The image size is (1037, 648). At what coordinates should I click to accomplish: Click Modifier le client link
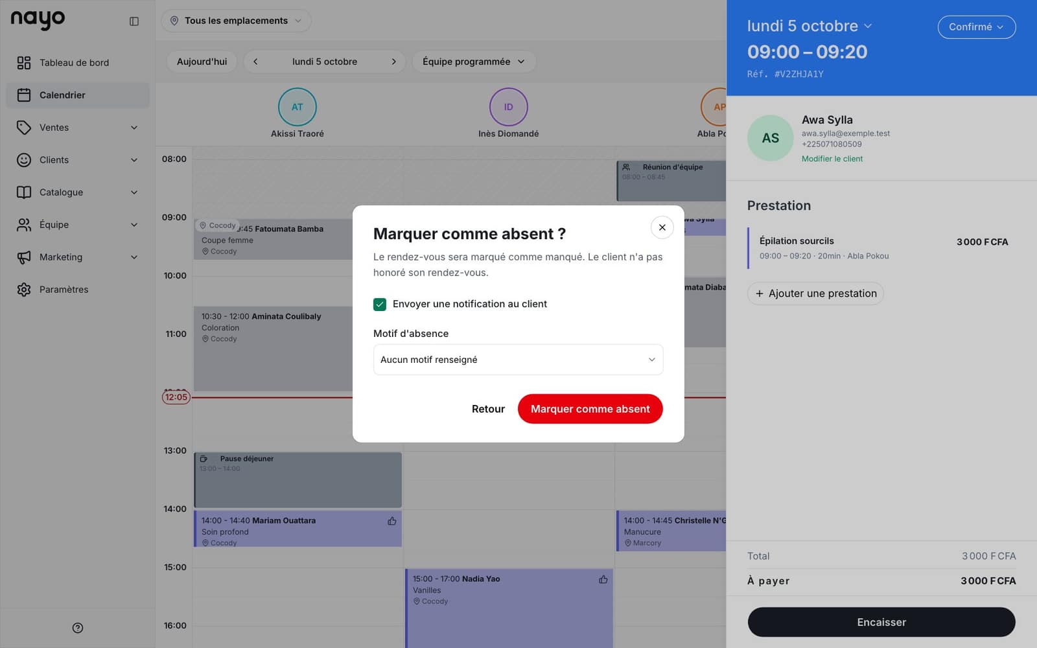pyautogui.click(x=832, y=159)
